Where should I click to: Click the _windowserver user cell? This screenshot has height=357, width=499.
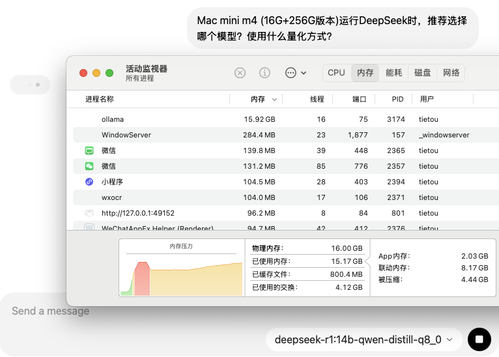coord(444,135)
